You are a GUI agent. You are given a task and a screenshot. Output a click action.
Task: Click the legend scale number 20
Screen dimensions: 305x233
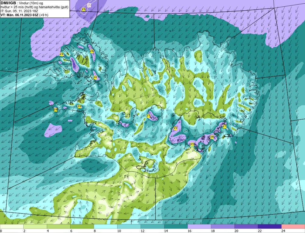point(236,231)
